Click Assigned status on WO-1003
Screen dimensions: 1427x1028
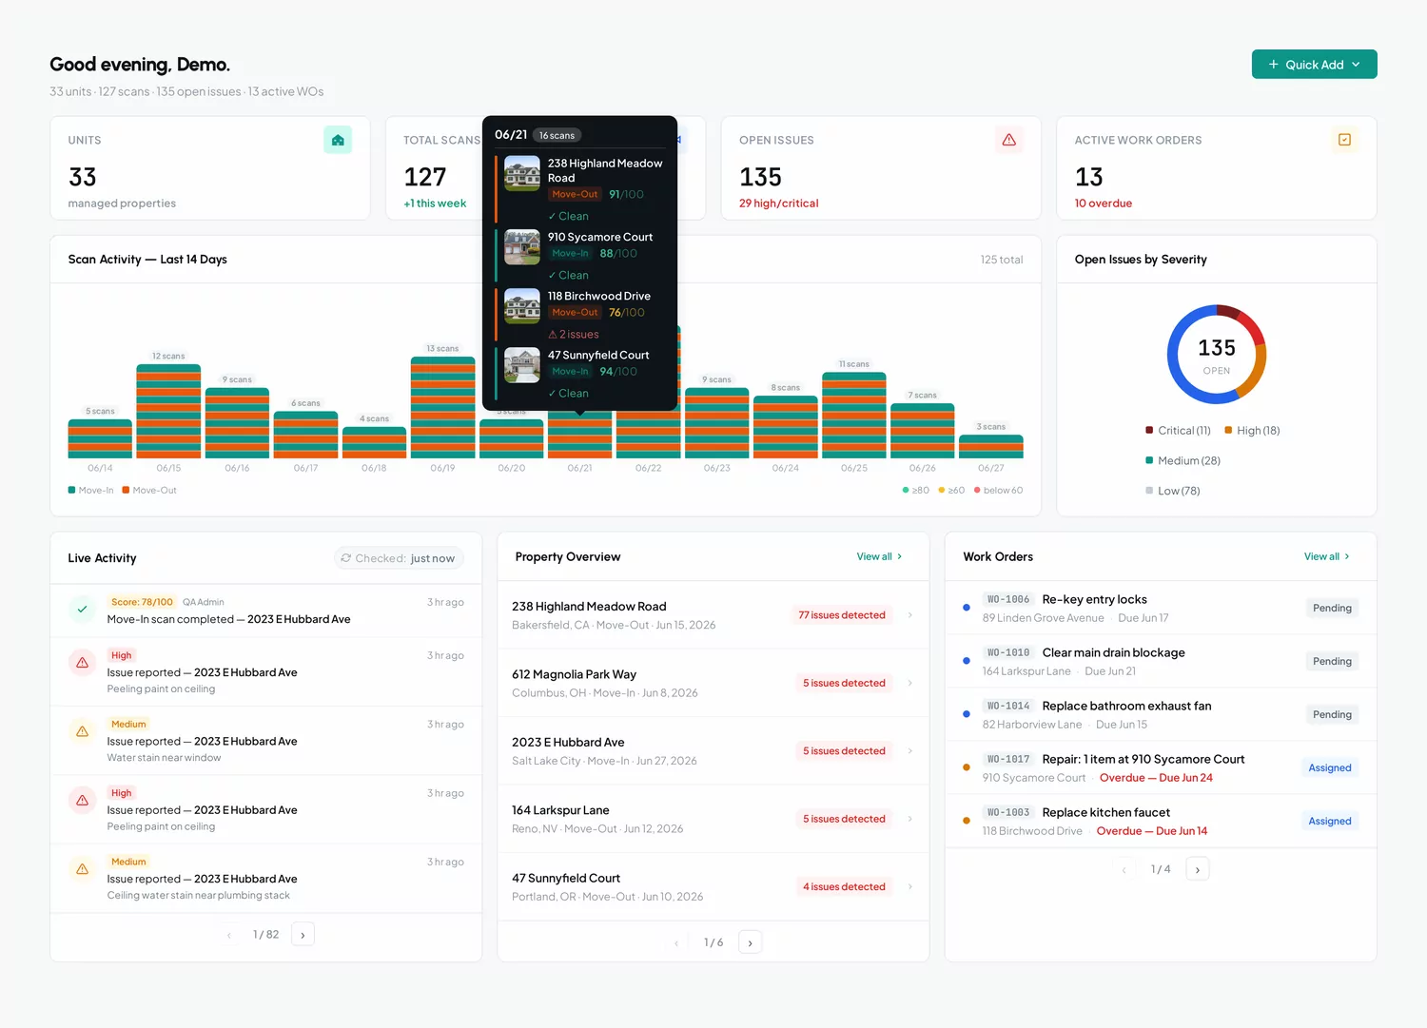coord(1330,821)
